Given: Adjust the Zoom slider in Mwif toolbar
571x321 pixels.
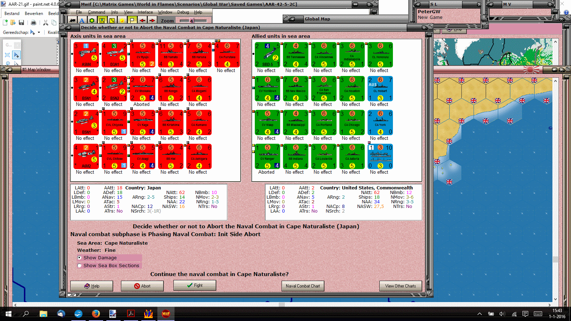Looking at the screenshot, I should click(x=193, y=21).
